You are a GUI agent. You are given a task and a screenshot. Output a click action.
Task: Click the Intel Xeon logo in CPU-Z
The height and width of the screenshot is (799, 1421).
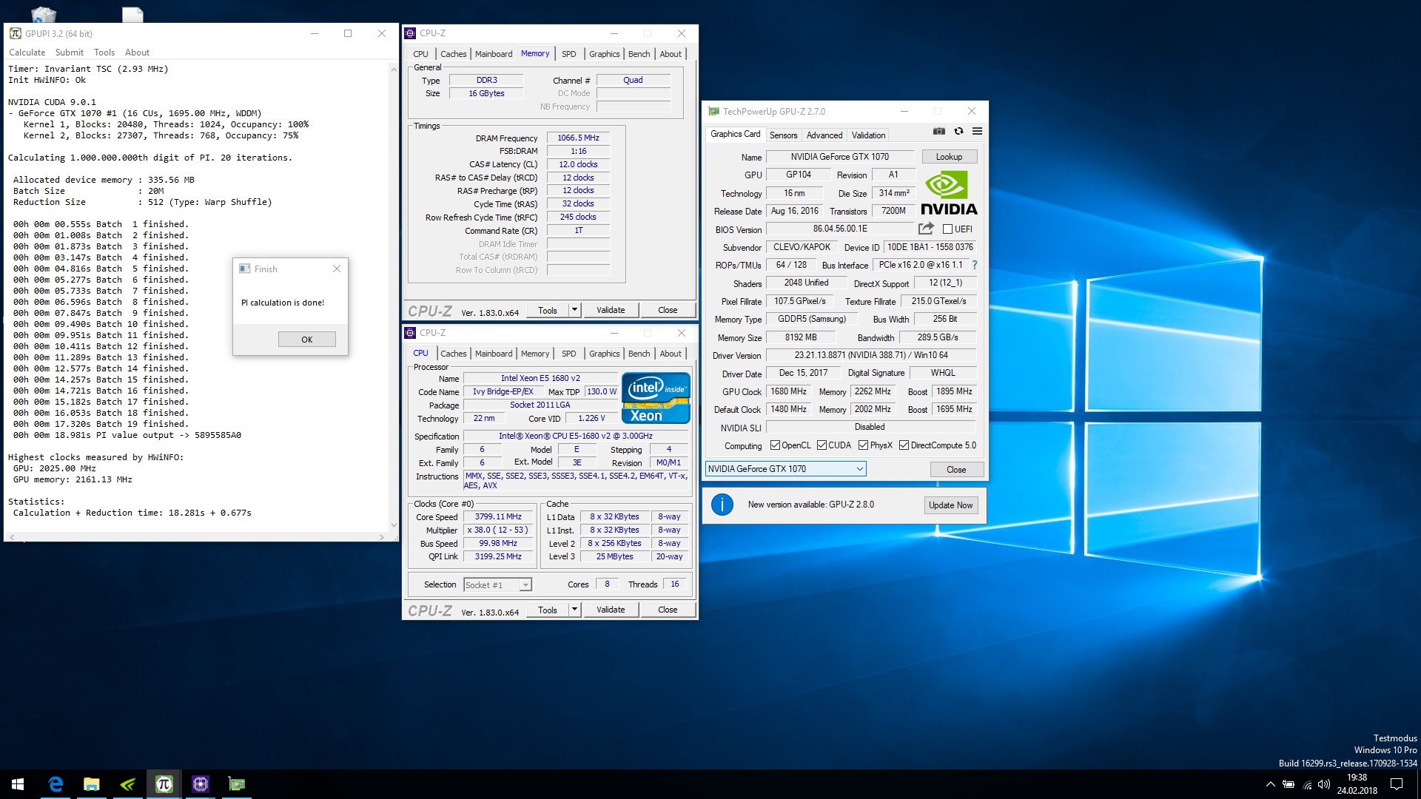(656, 398)
